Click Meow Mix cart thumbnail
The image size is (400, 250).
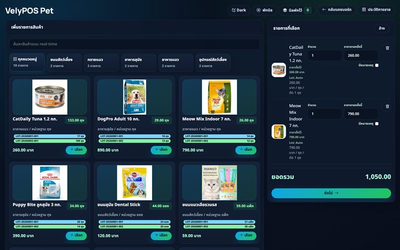pos(278,131)
